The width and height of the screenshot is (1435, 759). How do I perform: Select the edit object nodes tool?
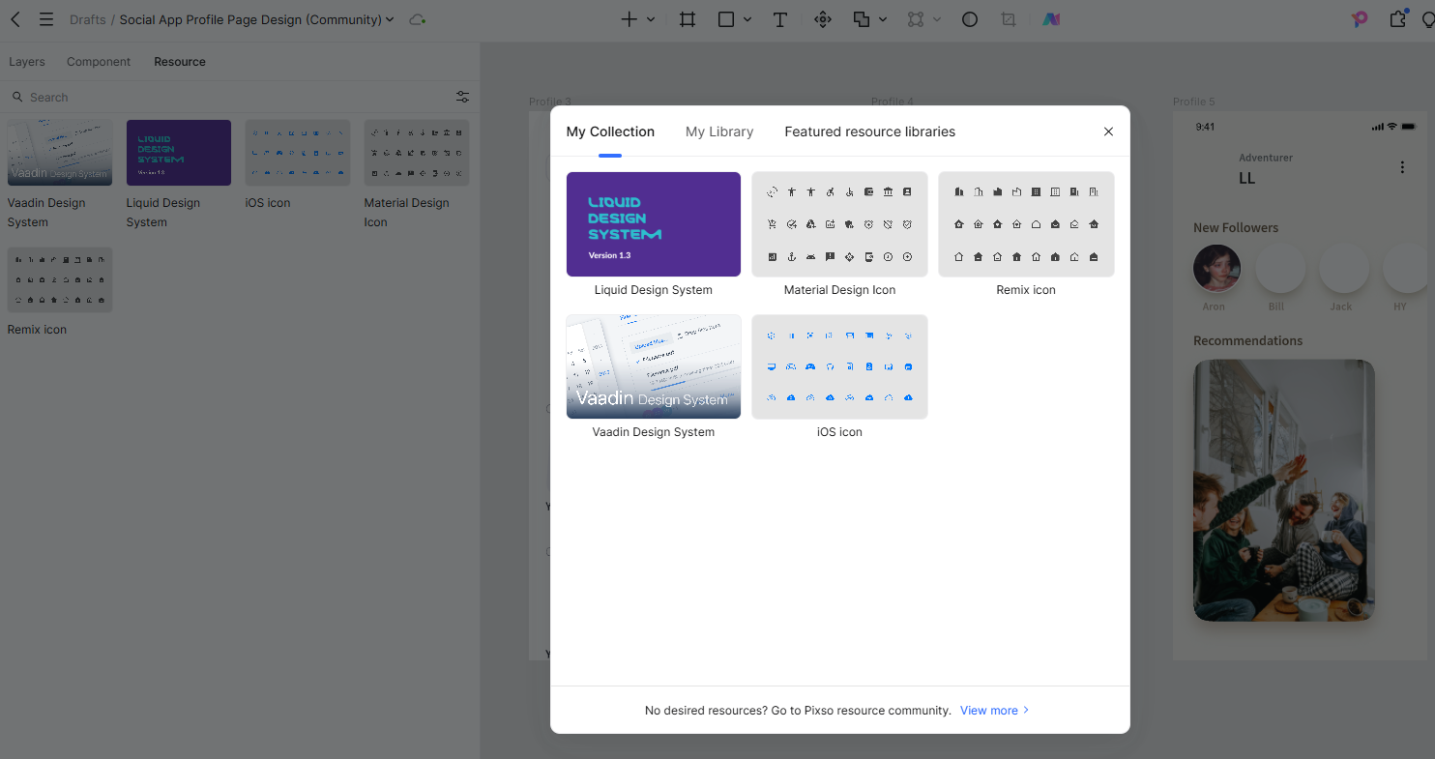916,19
